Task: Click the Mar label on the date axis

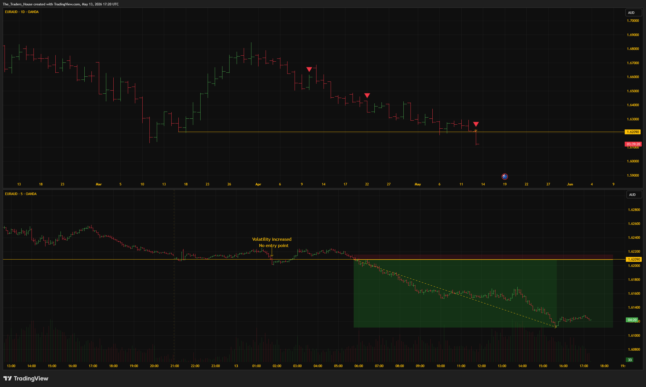Action: point(99,184)
